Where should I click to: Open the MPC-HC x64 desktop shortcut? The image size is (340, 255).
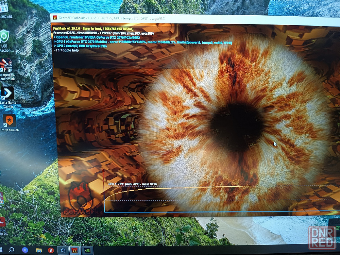click(4, 7)
